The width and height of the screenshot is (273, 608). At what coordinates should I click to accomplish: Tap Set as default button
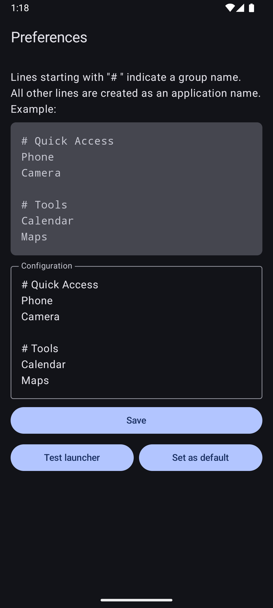(x=200, y=458)
